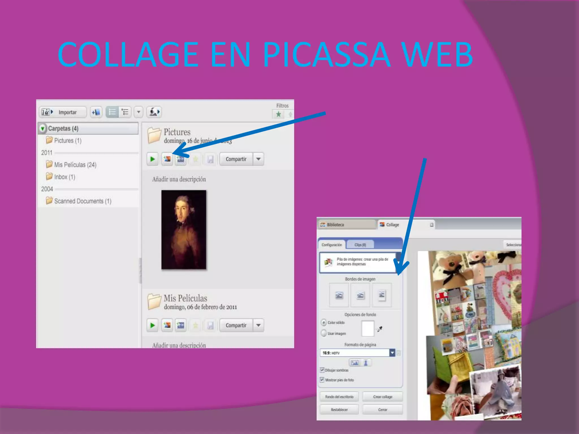Select the Polaroid-style border option

pyautogui.click(x=382, y=295)
